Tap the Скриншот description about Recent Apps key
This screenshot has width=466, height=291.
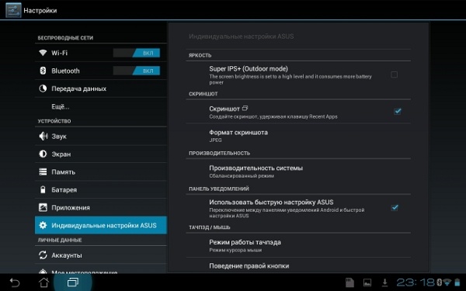click(273, 116)
